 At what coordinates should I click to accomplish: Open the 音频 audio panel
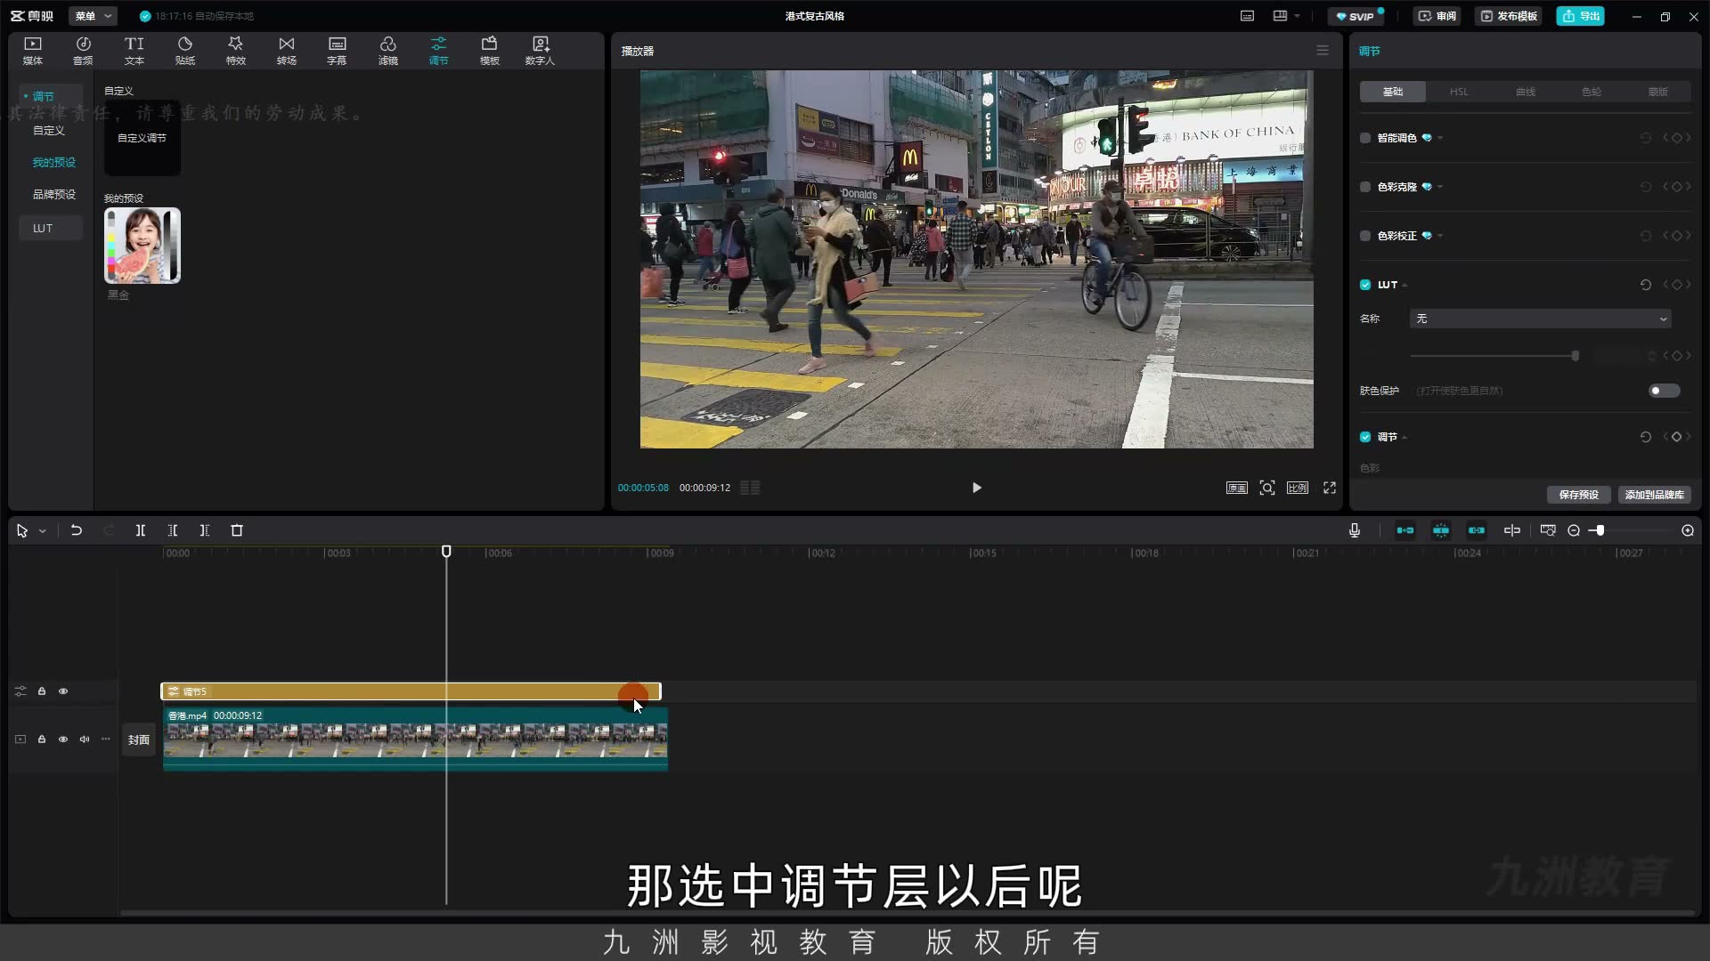83,51
